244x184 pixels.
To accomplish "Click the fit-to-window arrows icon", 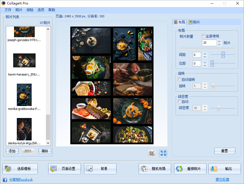I will point(163,153).
